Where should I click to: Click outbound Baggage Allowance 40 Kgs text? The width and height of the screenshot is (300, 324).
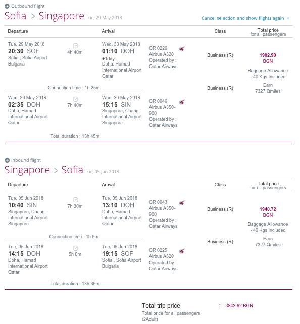268,74
